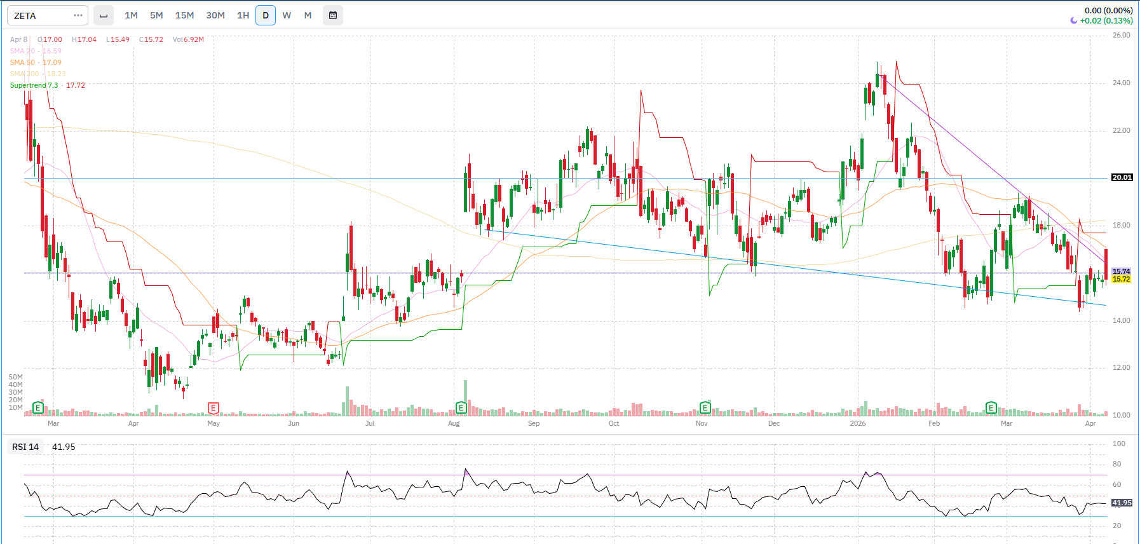Screen dimensions: 1140x544
Task: Click the ZETA ticker symbol field
Action: point(38,15)
